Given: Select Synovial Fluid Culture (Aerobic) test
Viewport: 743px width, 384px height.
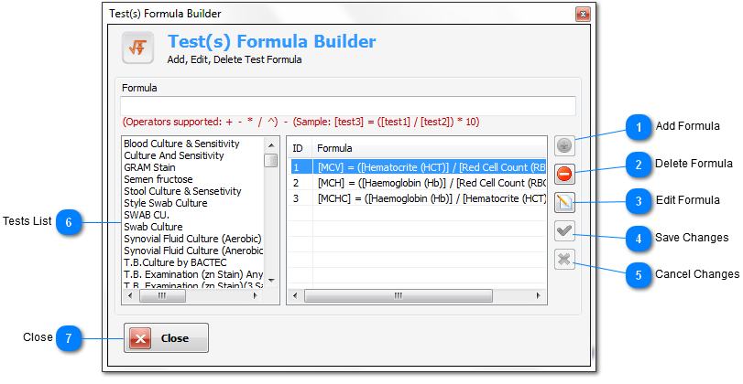Looking at the screenshot, I should [x=192, y=239].
